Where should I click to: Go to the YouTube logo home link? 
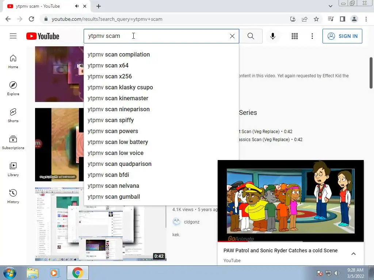click(x=43, y=36)
